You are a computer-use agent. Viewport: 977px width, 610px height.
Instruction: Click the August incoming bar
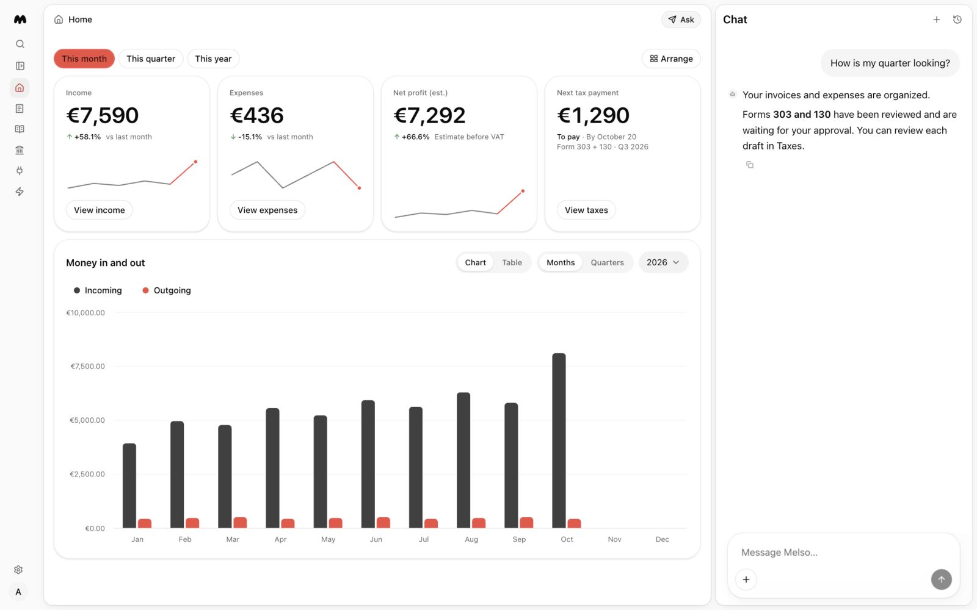tap(463, 460)
